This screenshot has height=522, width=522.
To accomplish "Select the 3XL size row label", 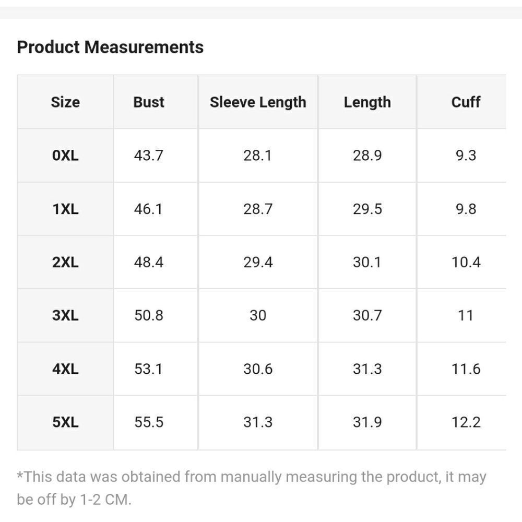I will click(x=65, y=316).
